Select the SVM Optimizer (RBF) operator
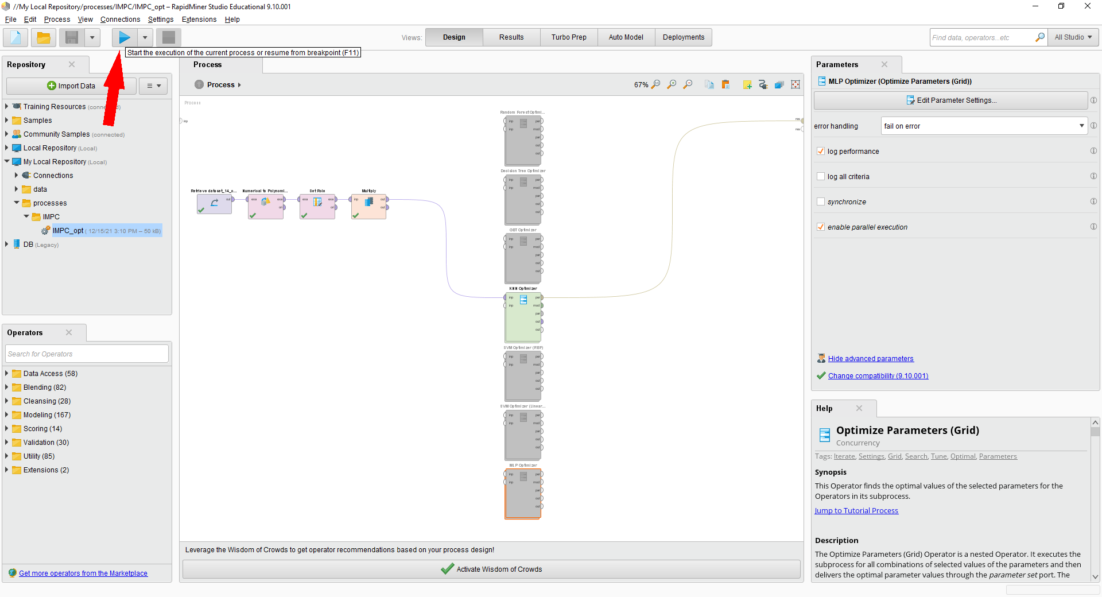Image resolution: width=1102 pixels, height=597 pixels. 523,376
